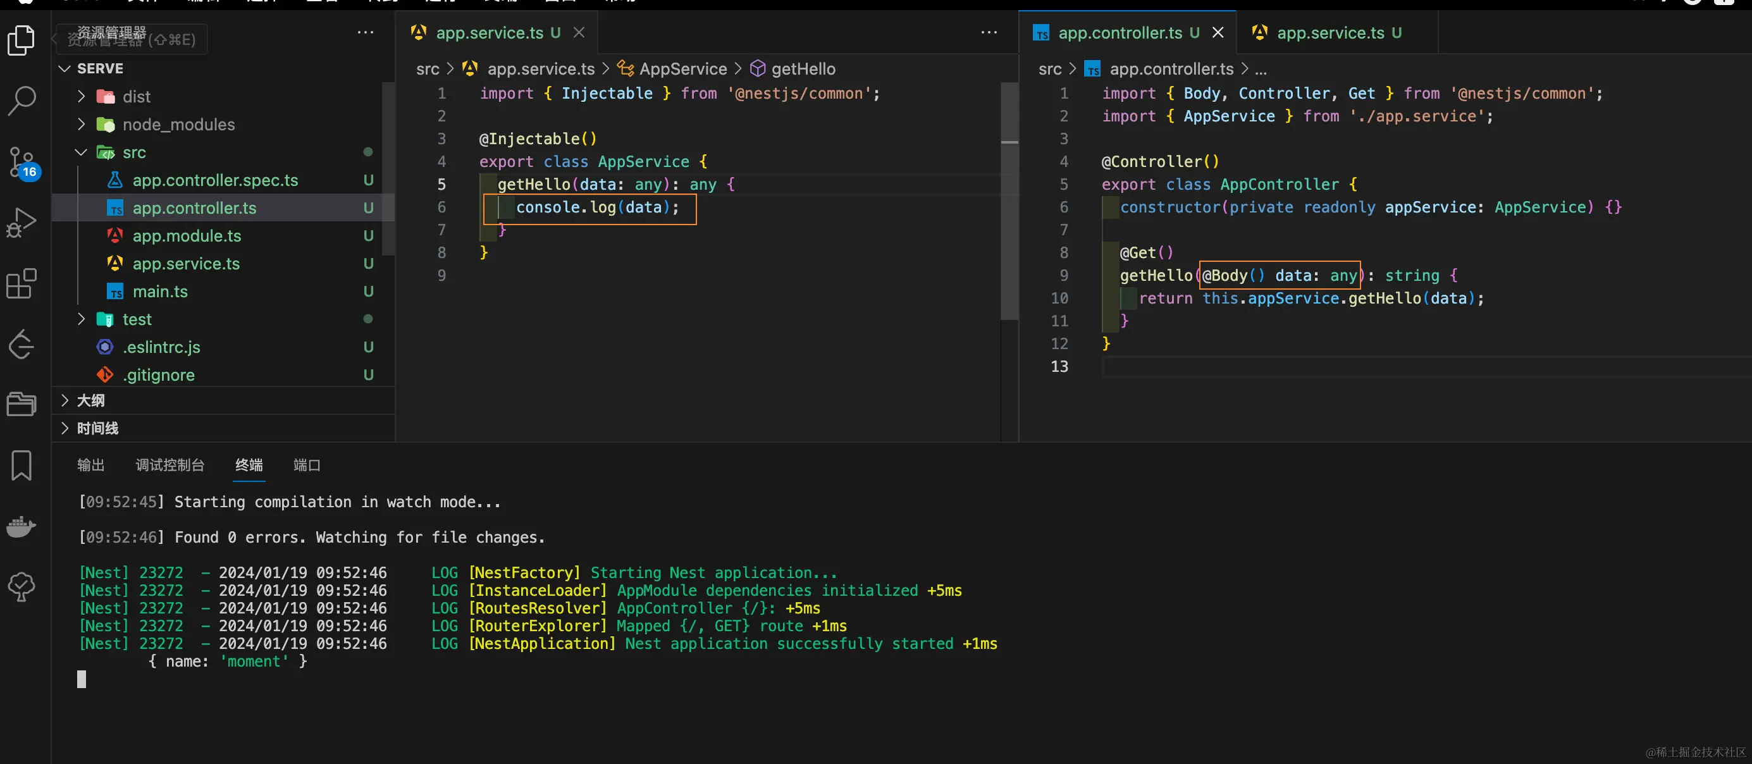This screenshot has width=1752, height=764.
Task: Open the Bookmarks view icon
Action: pos(21,465)
